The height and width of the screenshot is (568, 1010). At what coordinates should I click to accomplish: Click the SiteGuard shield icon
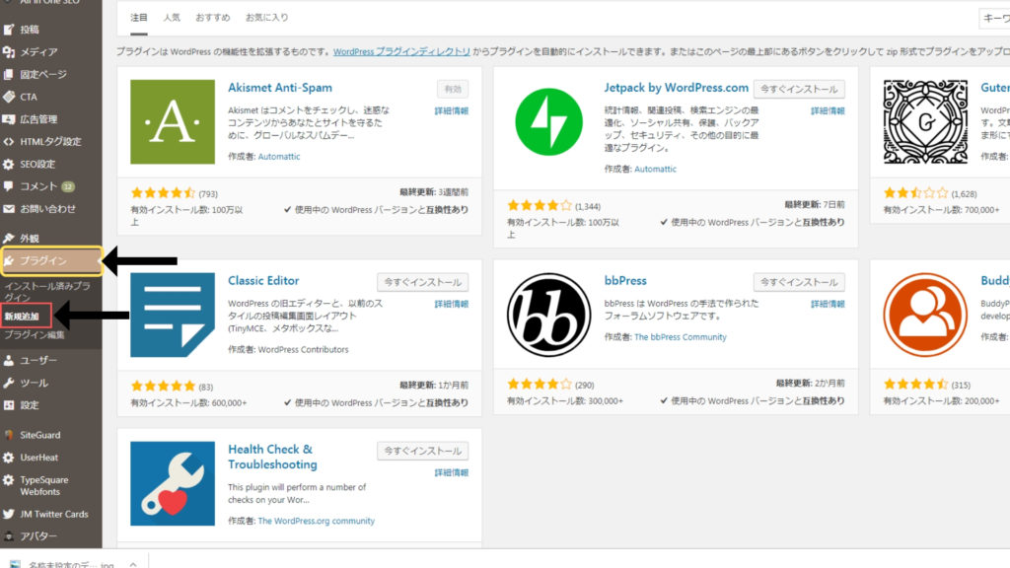(x=8, y=435)
